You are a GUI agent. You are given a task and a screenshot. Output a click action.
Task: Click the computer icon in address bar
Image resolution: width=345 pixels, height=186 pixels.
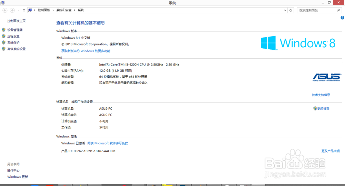click(30, 10)
